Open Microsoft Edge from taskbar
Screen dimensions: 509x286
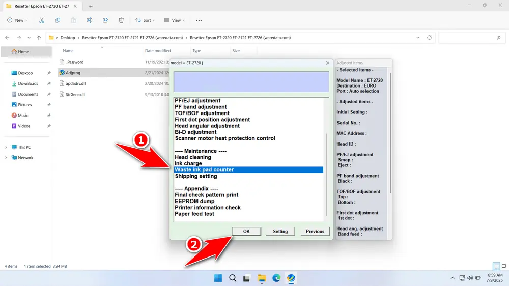click(x=276, y=278)
